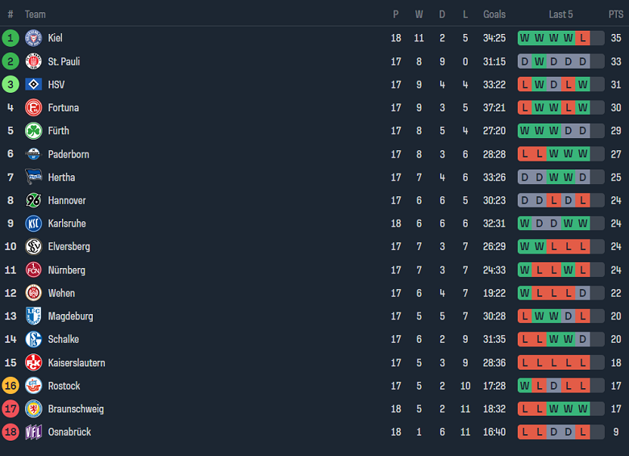The image size is (629, 456).
Task: Click Braunschweig's most recent W result badge
Action: [x=582, y=409]
